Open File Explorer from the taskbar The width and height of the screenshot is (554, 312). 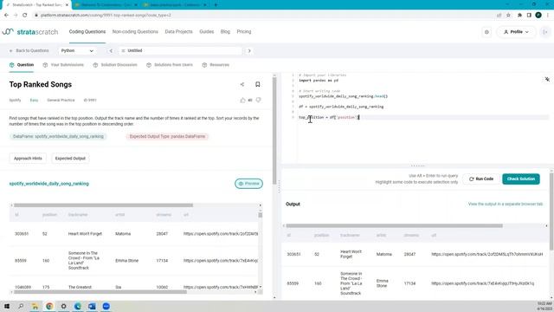click(x=35, y=306)
